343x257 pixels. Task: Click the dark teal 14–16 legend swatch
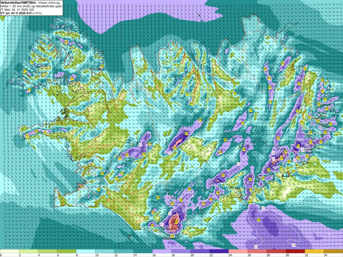point(143,251)
